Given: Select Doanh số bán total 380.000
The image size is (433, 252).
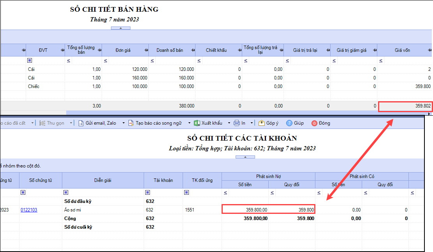Looking at the screenshot, I should 172,106.
